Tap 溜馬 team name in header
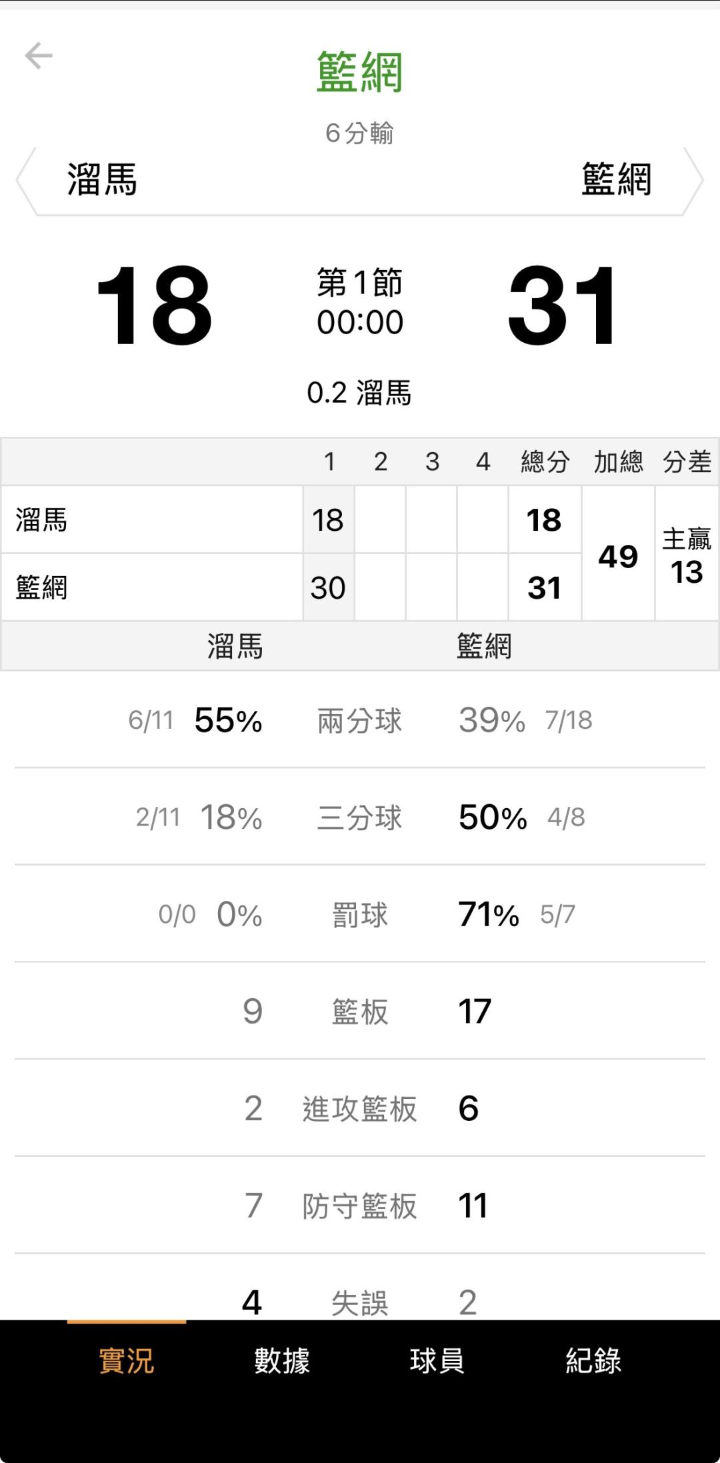Image resolution: width=720 pixels, height=1463 pixels. tap(102, 180)
